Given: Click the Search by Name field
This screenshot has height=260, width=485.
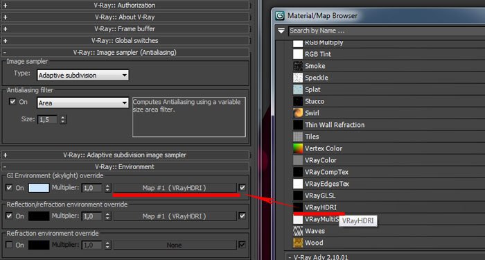Looking at the screenshot, I should click(387, 31).
